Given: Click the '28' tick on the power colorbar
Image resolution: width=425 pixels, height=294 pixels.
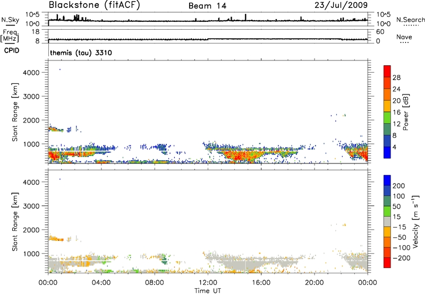Looking at the screenshot, I should [x=396, y=77].
